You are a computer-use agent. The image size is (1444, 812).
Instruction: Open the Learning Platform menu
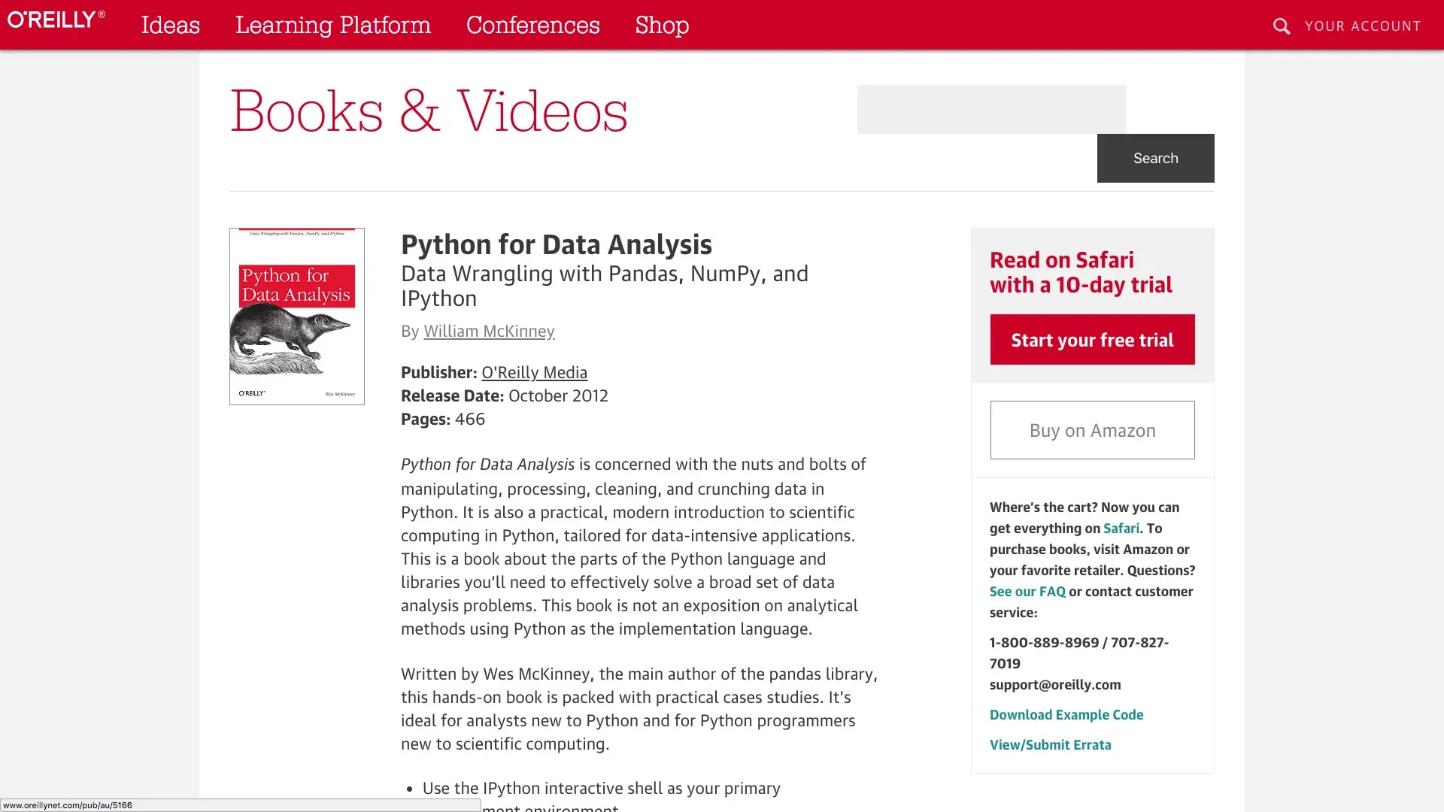click(x=333, y=25)
